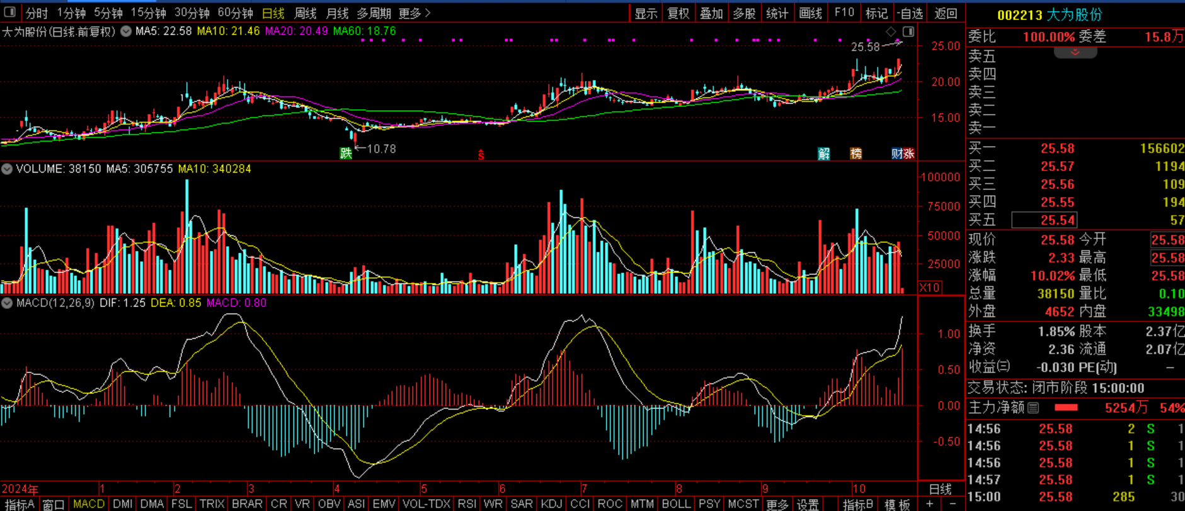The width and height of the screenshot is (1185, 511).
Task: Open the 模板 template menu
Action: point(897,504)
